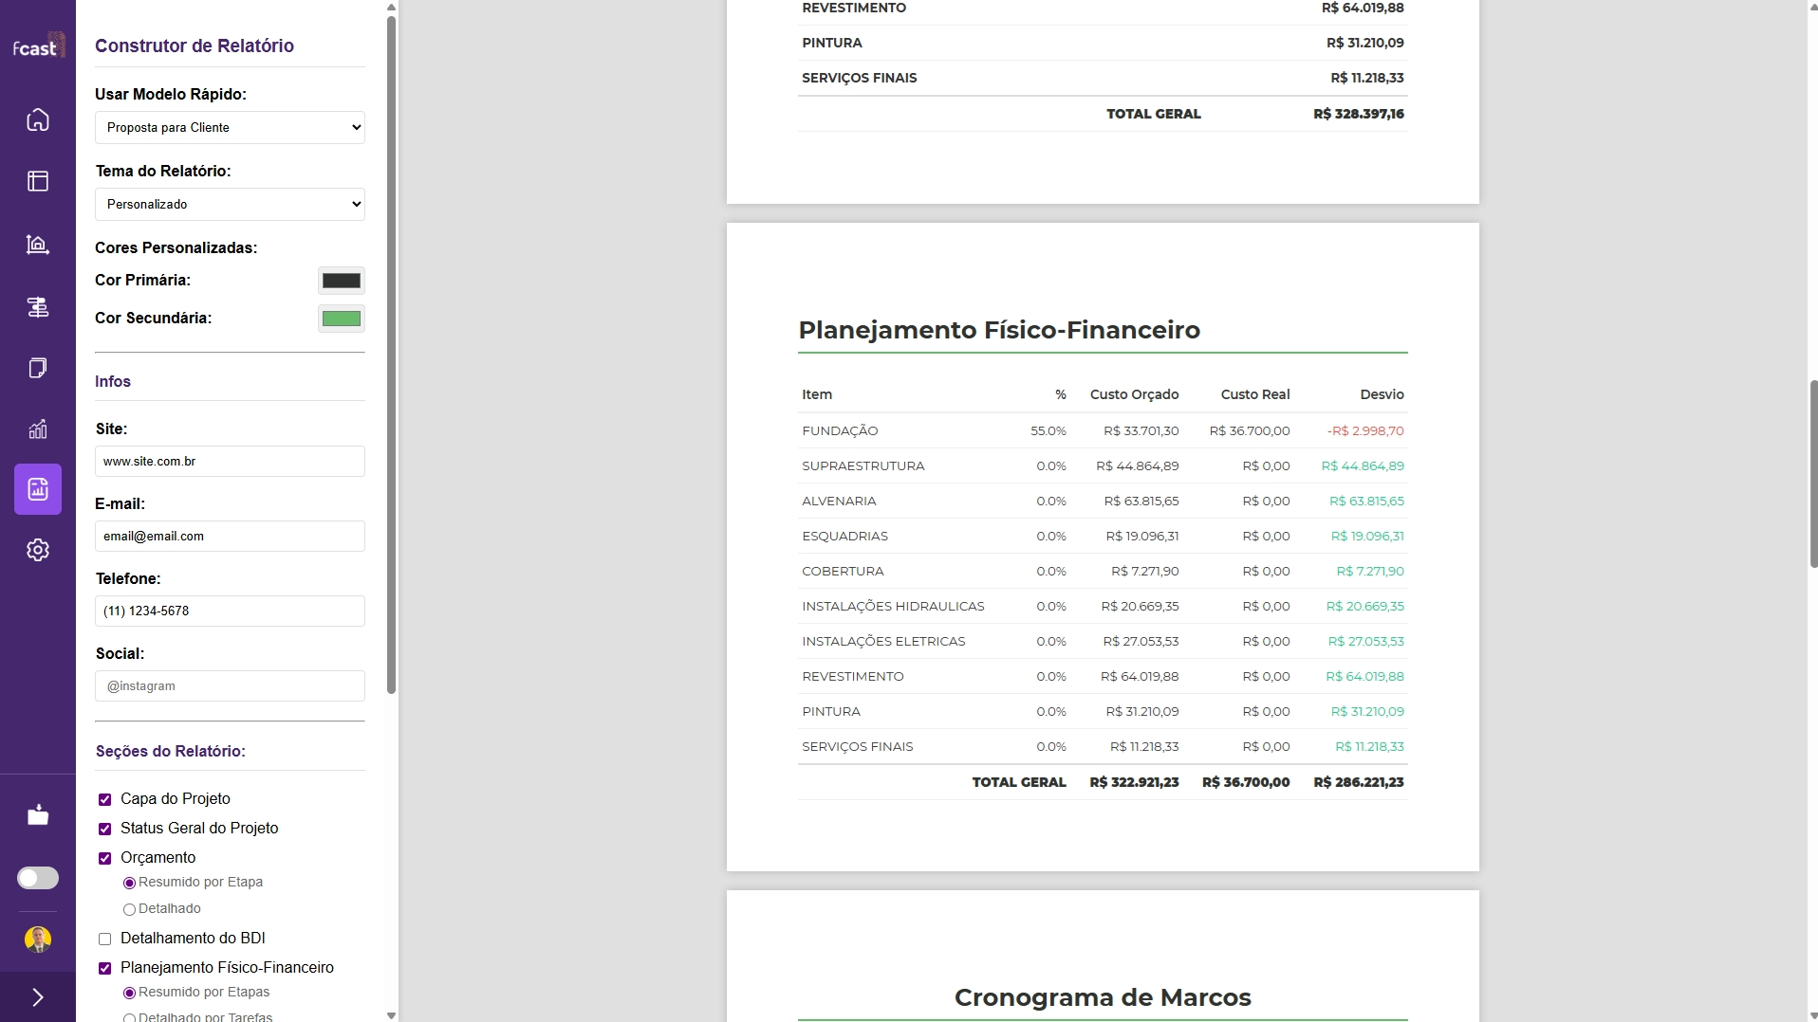Click the fcast logo
Viewport: 1818px width, 1022px height.
(38, 47)
